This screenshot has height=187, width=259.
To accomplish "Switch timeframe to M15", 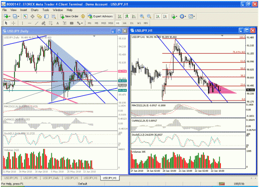I will point(104,23).
